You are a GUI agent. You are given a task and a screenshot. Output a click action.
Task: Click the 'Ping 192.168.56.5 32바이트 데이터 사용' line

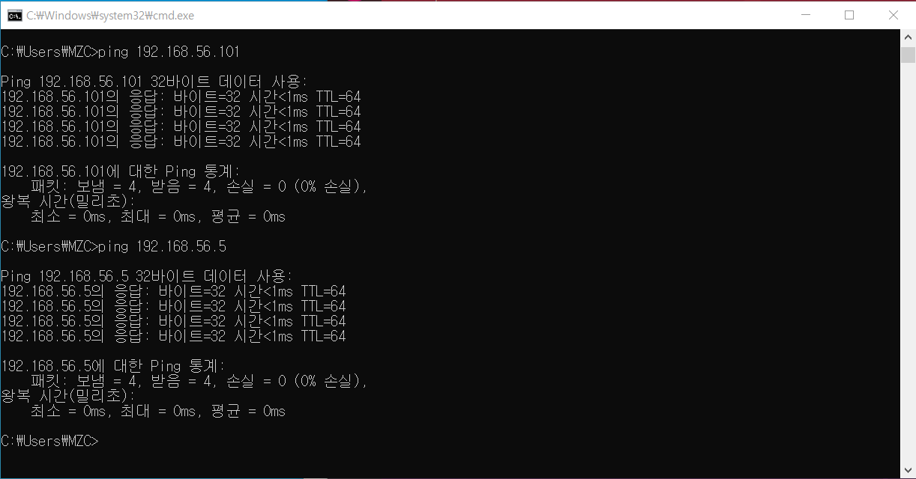(147, 277)
